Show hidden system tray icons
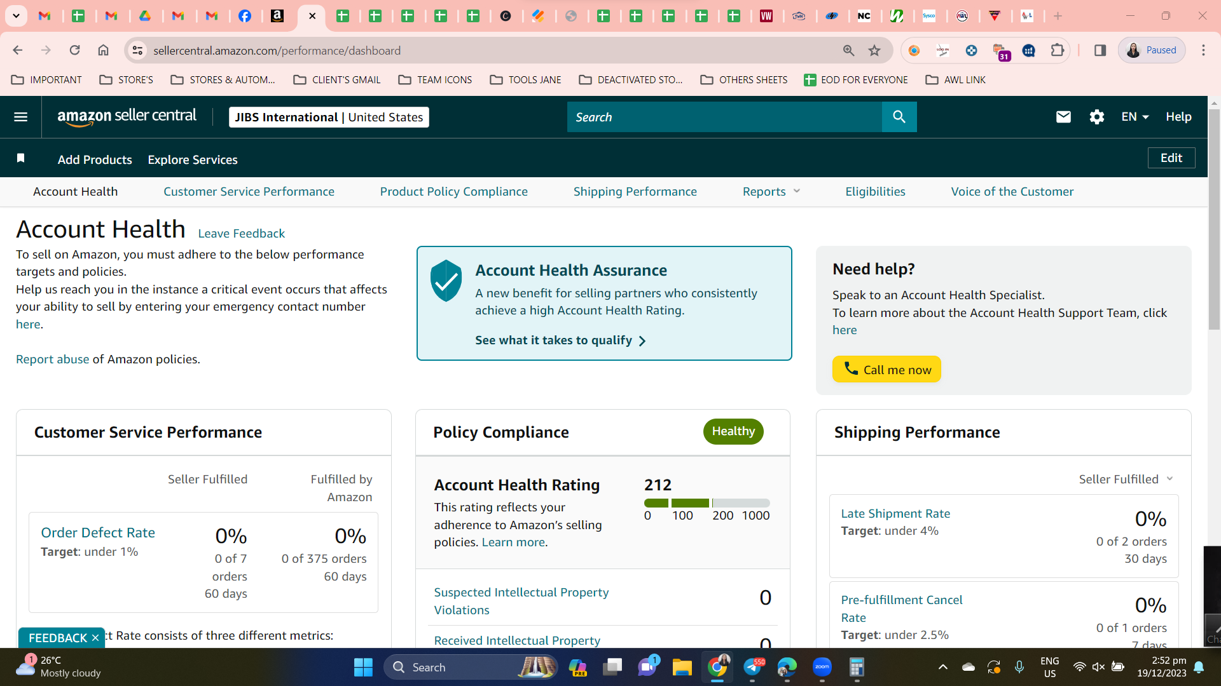 (943, 667)
